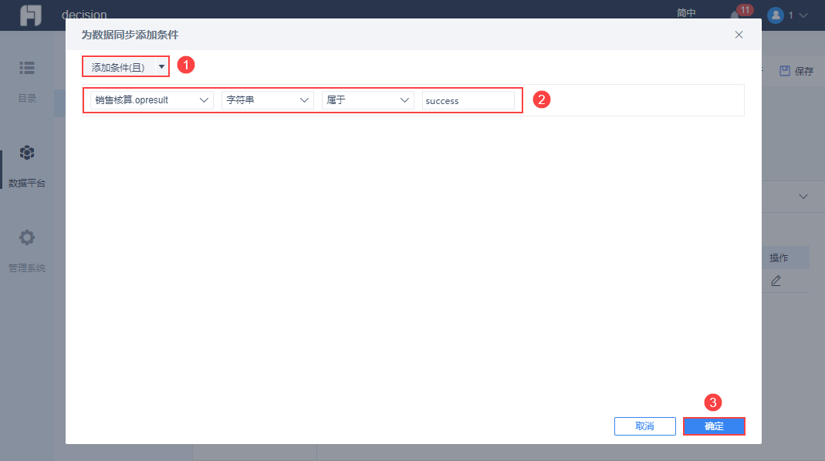Click the 保存 save icon
The height and width of the screenshot is (461, 825).
pos(785,71)
